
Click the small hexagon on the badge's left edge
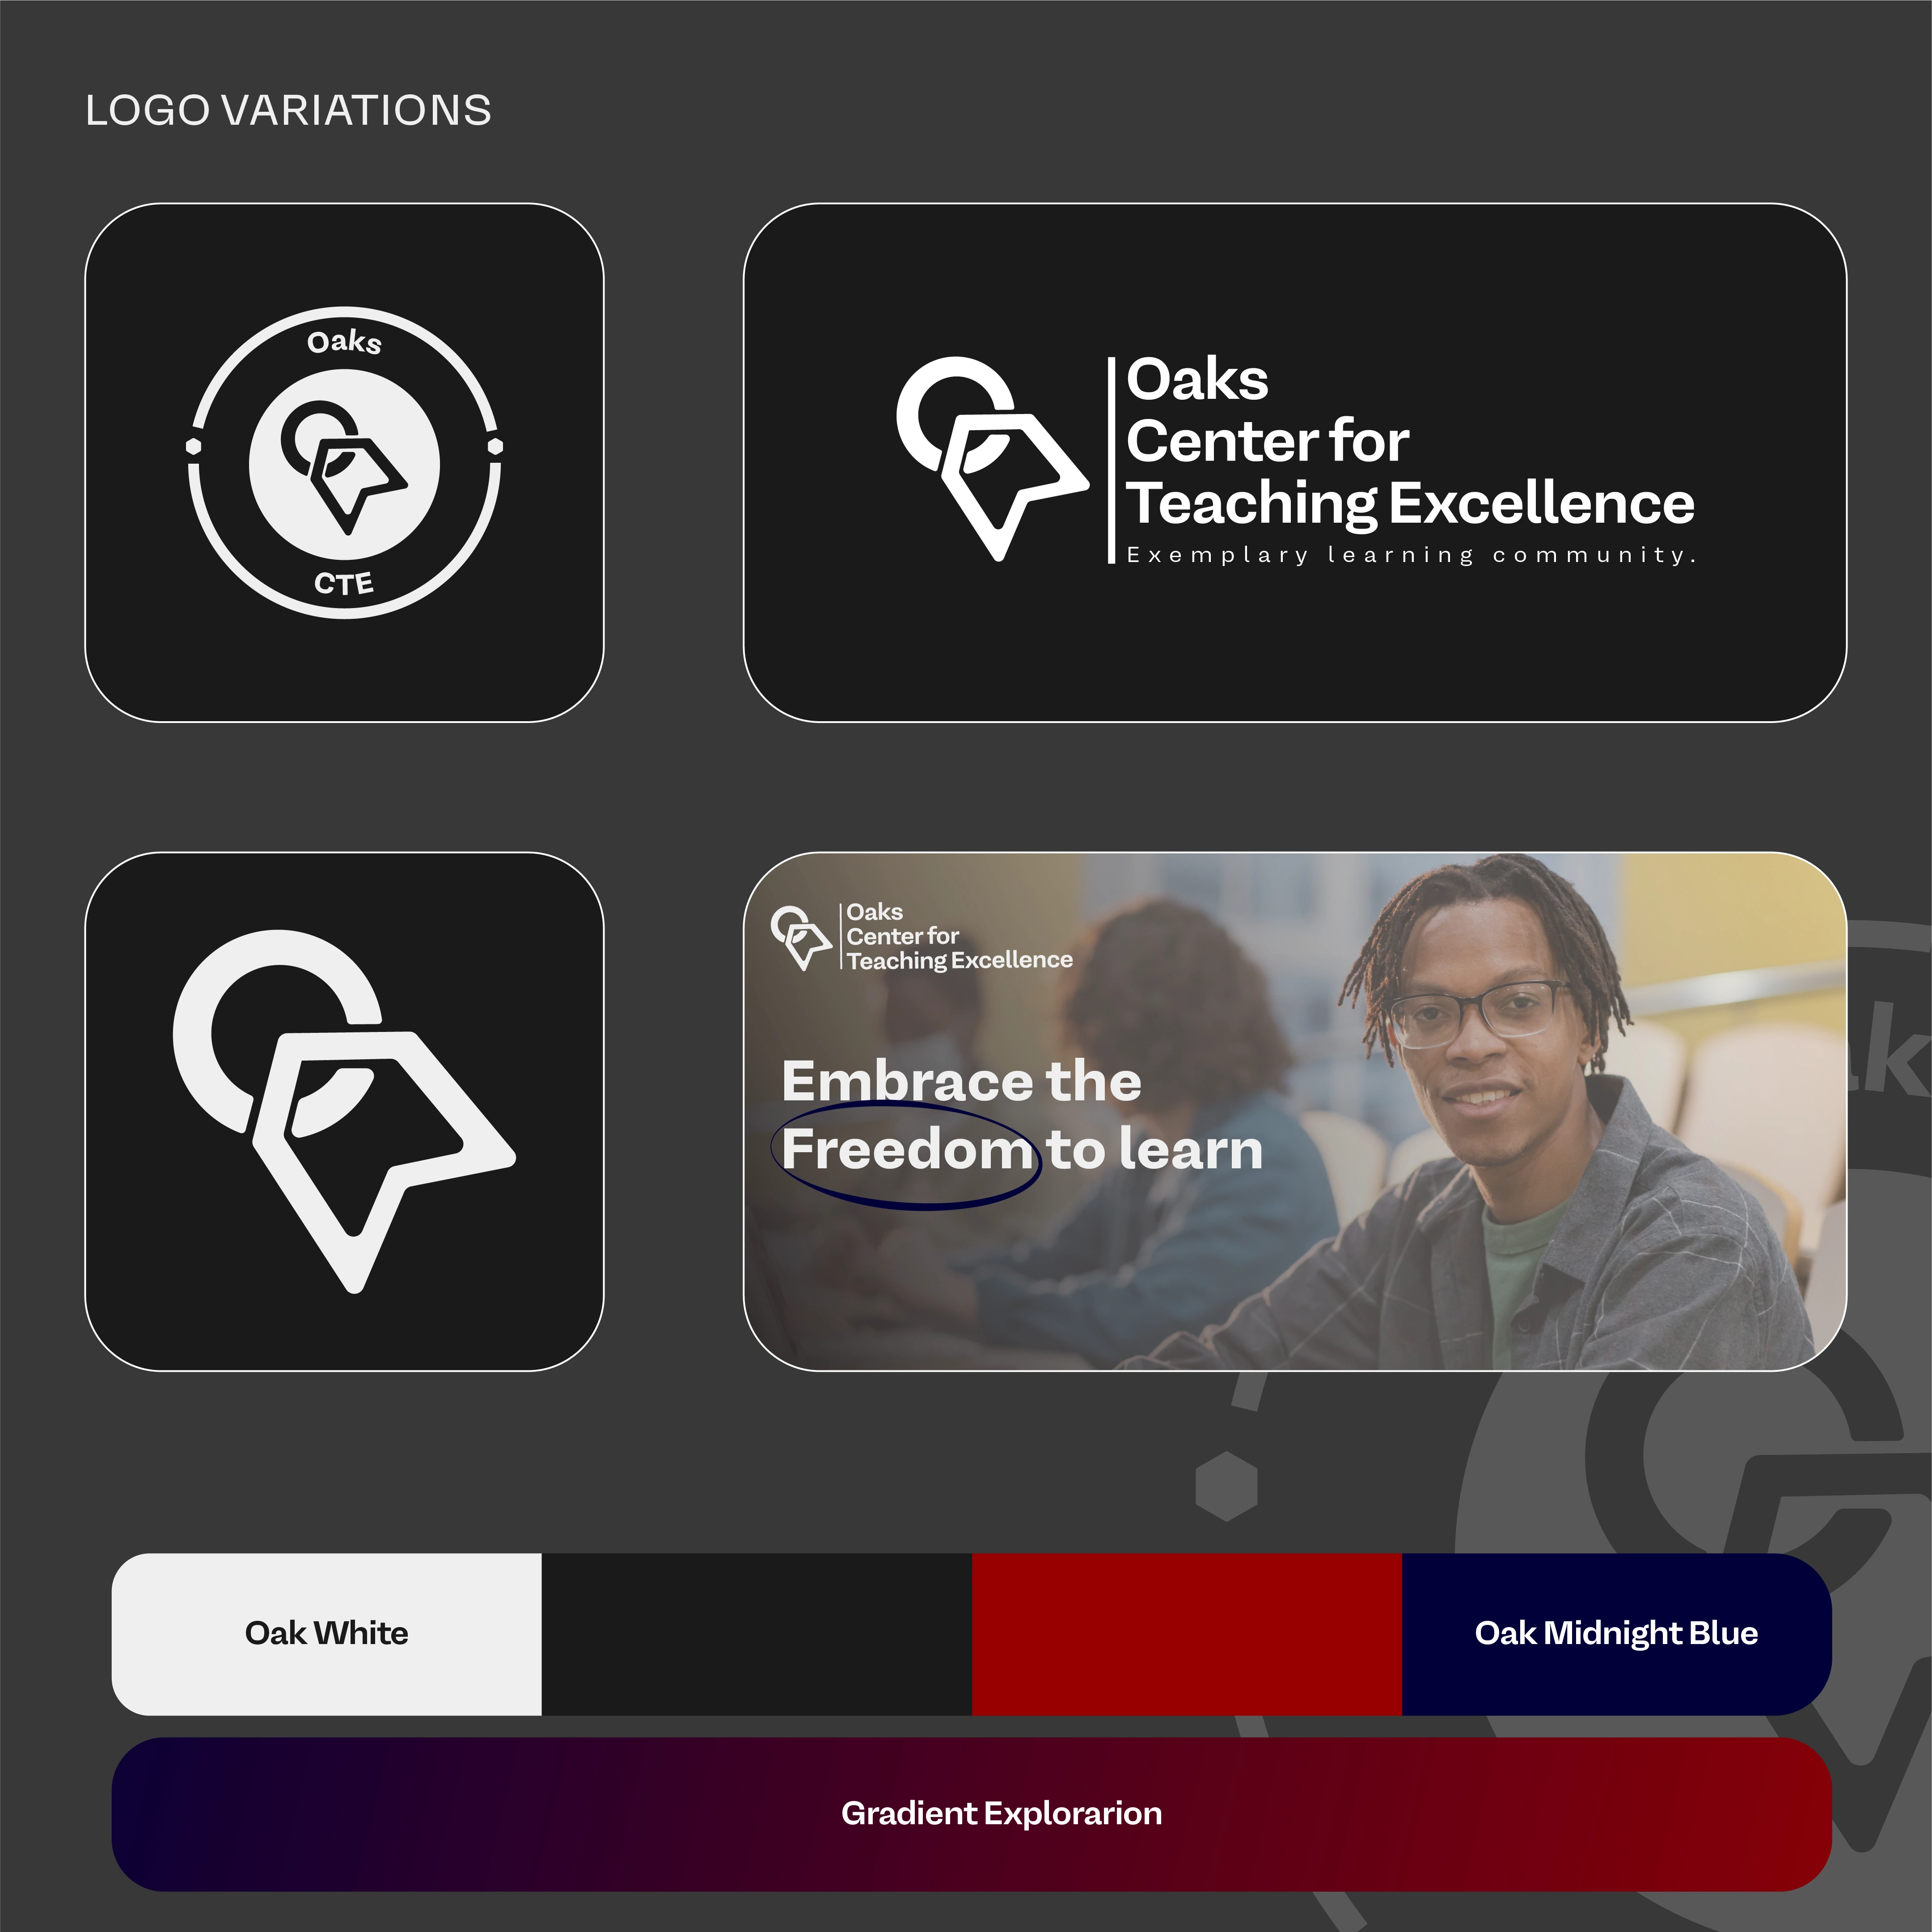194,446
